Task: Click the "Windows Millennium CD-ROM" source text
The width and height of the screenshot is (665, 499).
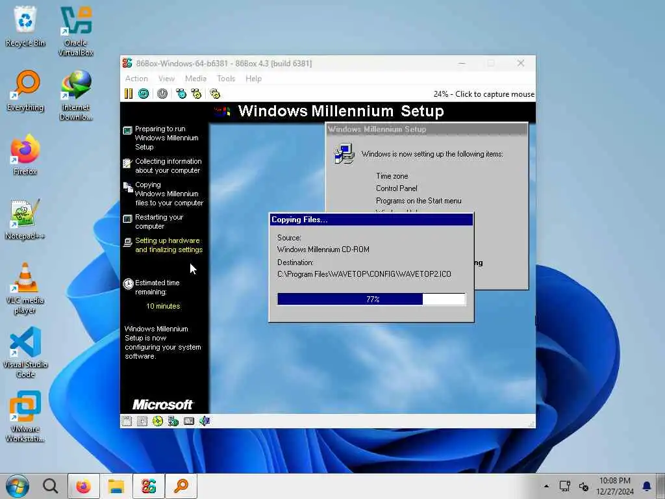Action: coord(323,249)
